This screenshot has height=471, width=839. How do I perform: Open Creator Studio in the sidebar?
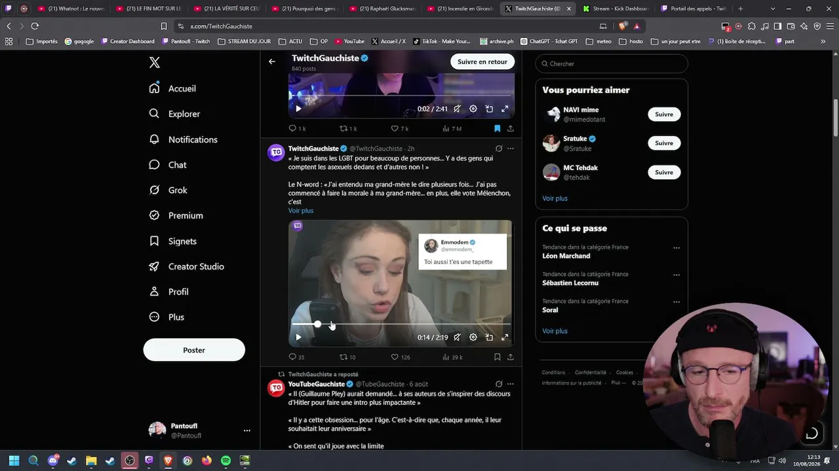tap(187, 266)
